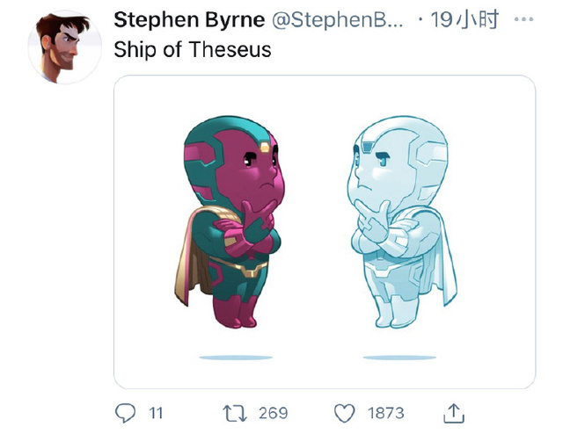The image size is (563, 434).
Task: Click the shadow beneath White Vision
Action: 399,358
